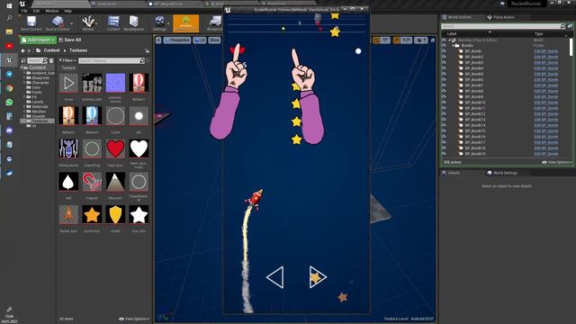
Task: Click the right arrow control in game preview
Action: (x=318, y=277)
